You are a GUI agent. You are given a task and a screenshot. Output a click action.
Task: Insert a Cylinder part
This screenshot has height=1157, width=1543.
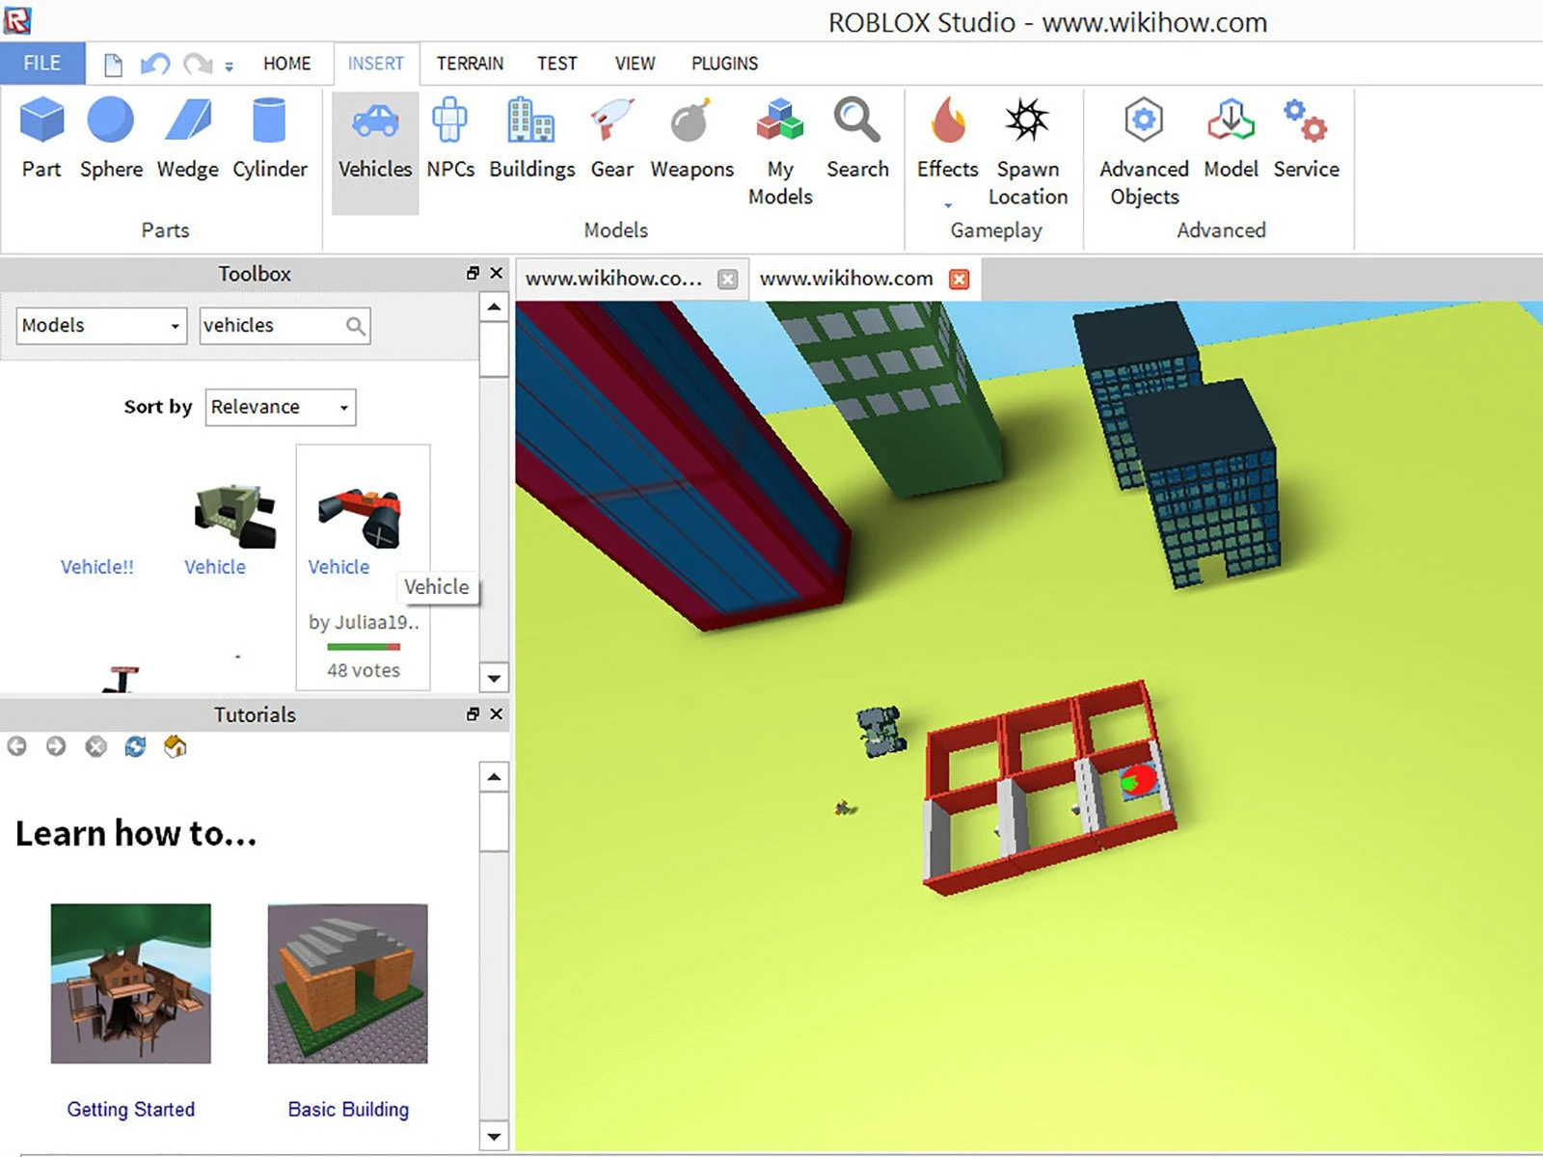coord(269,140)
